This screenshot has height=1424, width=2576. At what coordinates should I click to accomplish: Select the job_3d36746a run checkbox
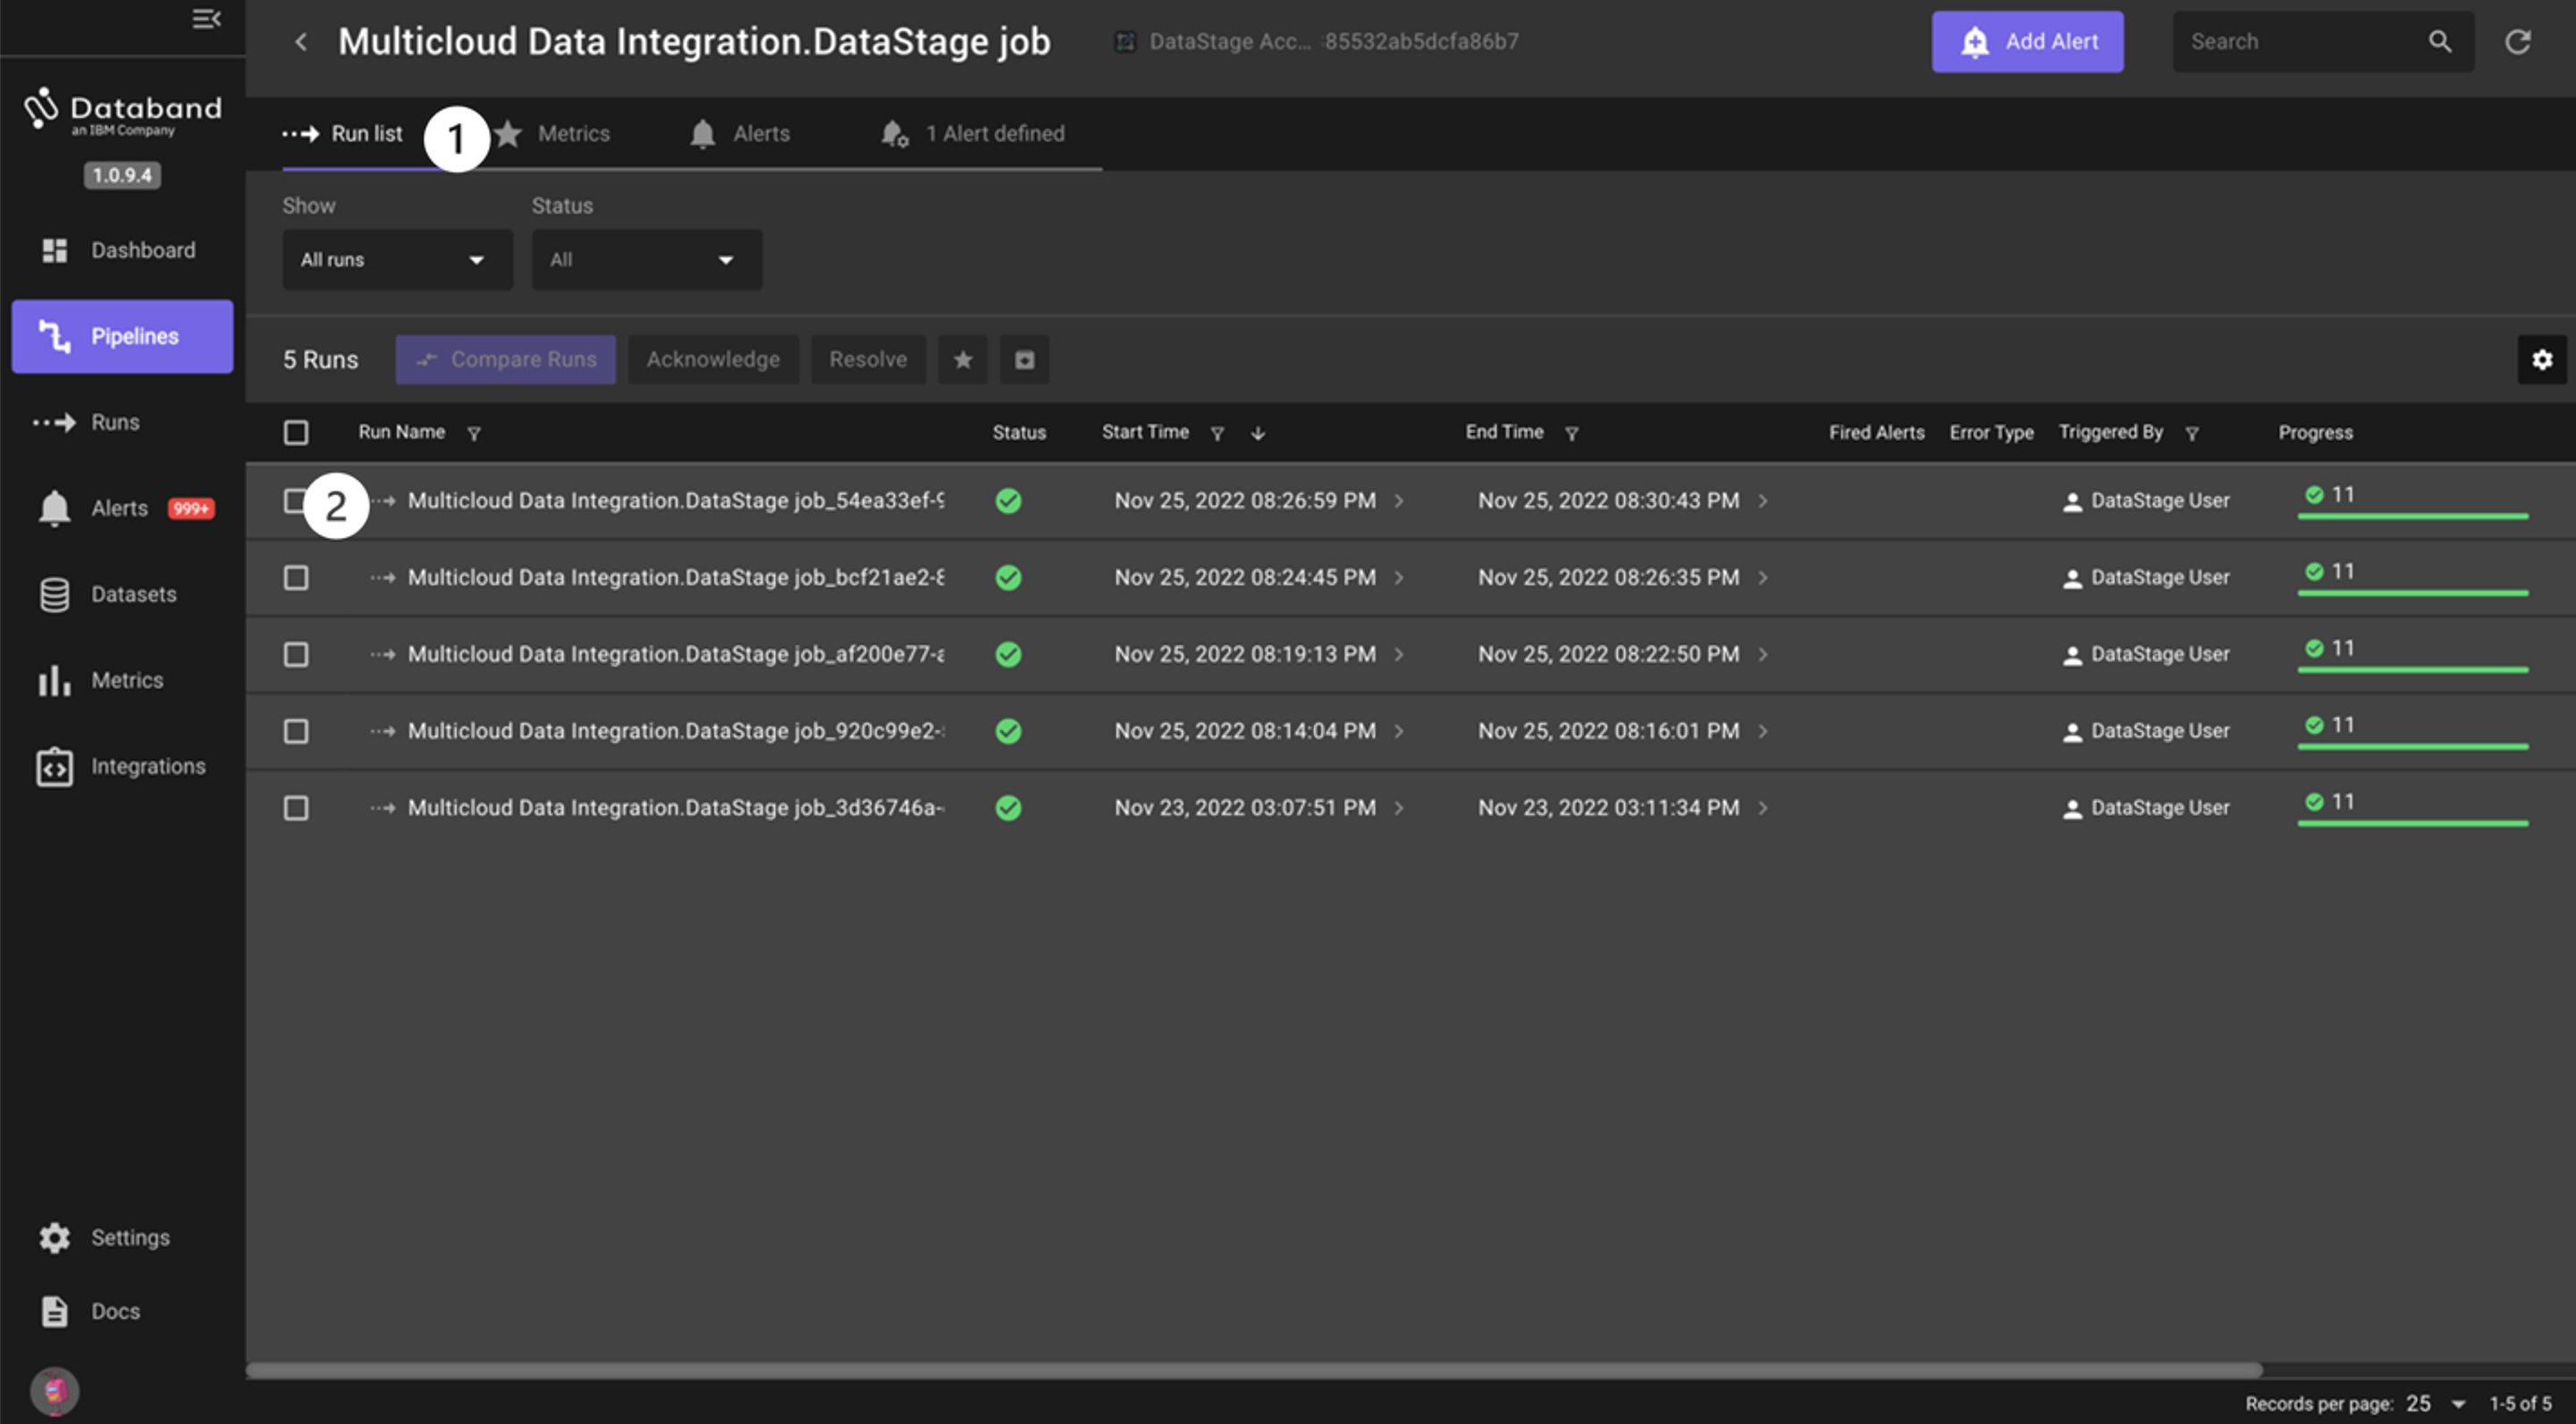tap(296, 808)
